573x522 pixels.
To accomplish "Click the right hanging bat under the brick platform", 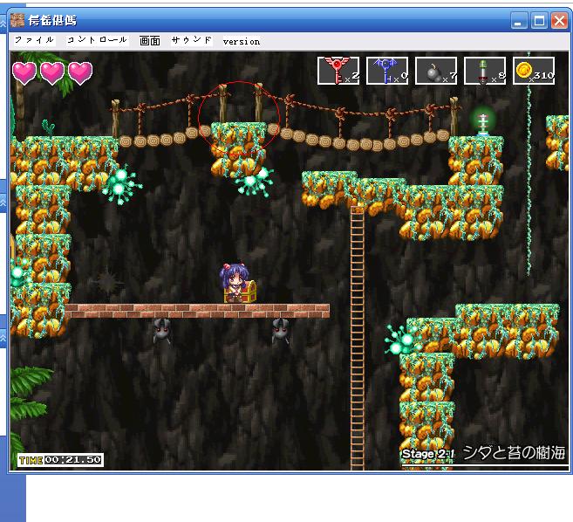I will pyautogui.click(x=281, y=330).
